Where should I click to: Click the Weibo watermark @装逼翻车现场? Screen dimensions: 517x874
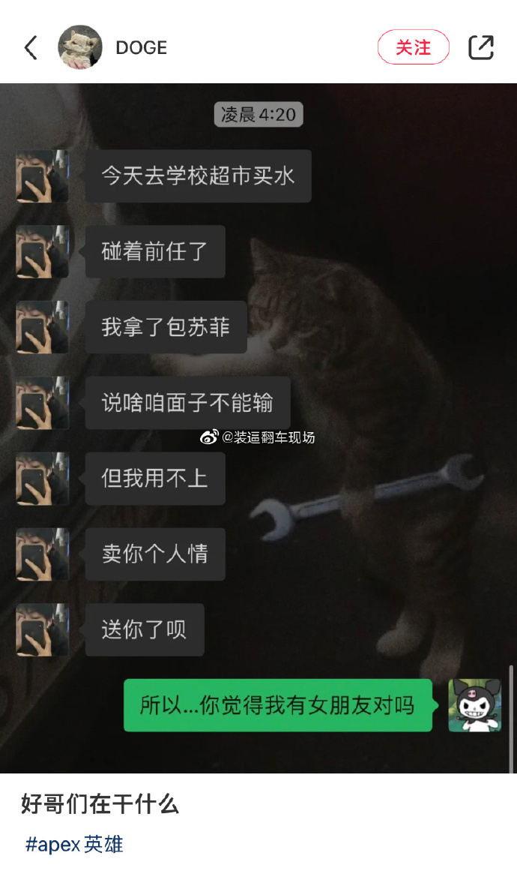pos(258,437)
